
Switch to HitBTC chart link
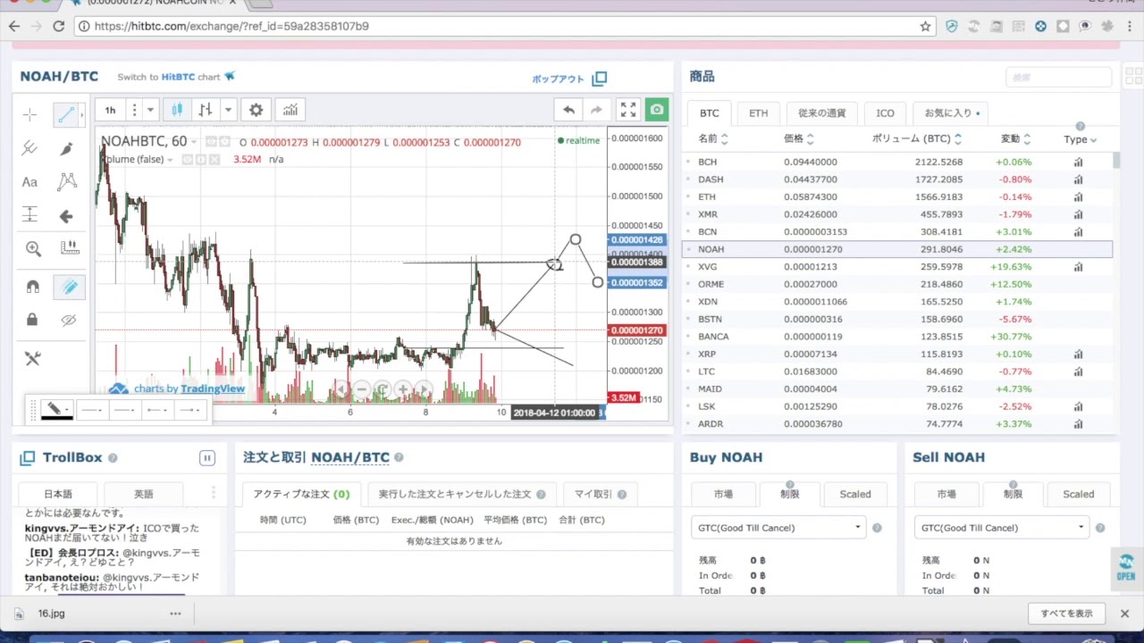[x=176, y=77]
